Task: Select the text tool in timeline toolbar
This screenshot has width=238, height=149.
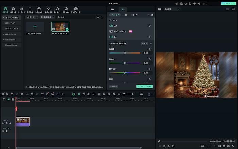Action: [42, 94]
